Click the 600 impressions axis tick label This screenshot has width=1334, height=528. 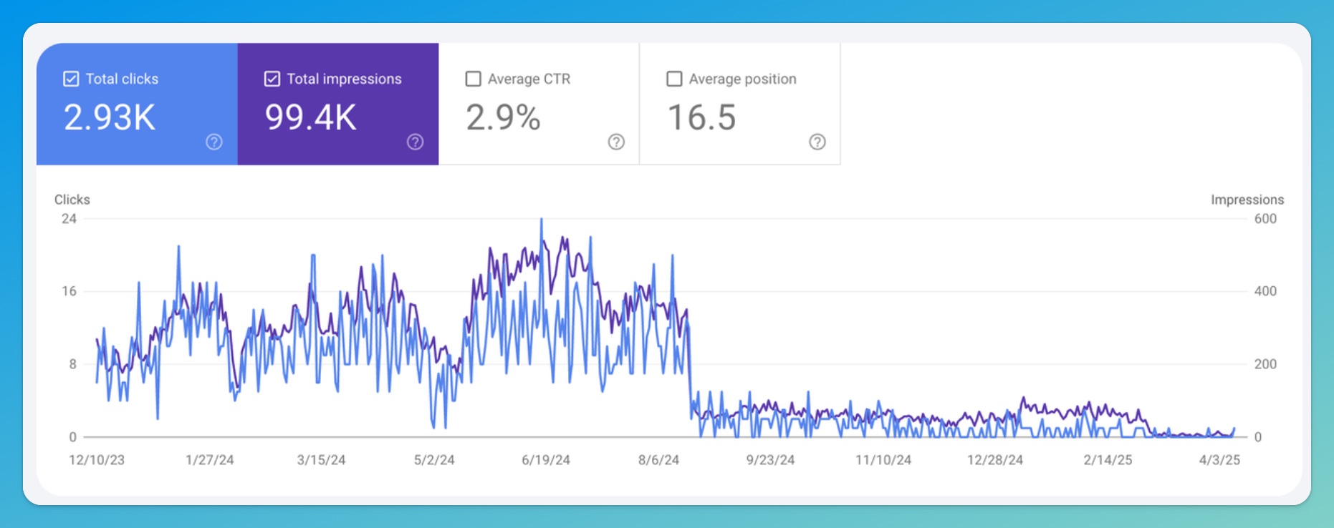1265,219
